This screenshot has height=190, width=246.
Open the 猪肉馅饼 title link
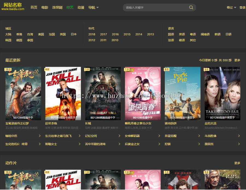tap(171, 123)
